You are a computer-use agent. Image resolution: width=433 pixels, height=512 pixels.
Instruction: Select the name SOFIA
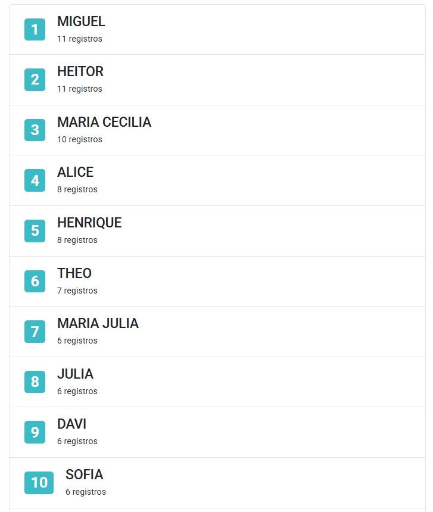click(x=84, y=474)
